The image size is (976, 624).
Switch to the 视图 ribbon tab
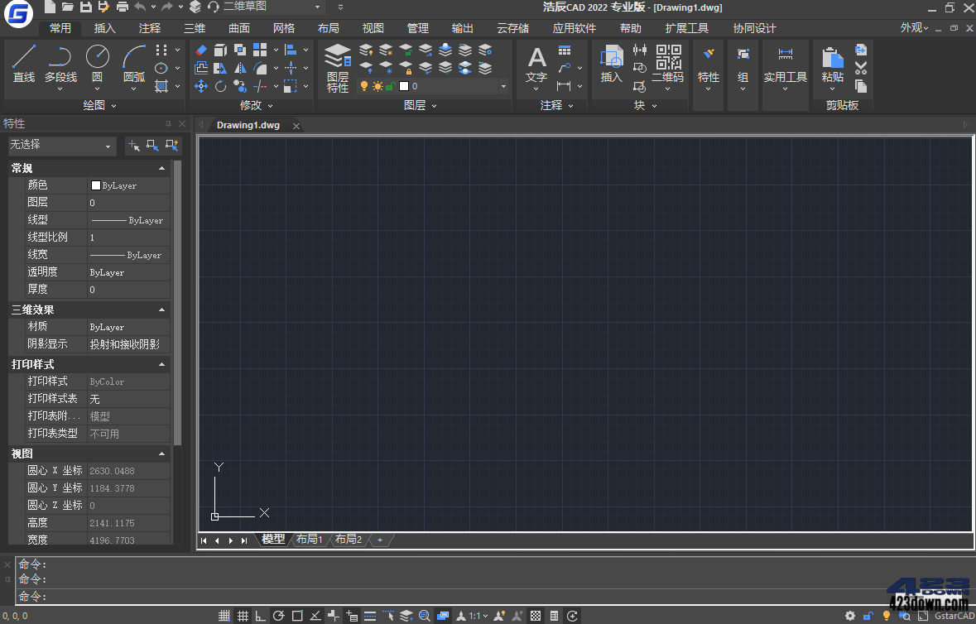[373, 28]
